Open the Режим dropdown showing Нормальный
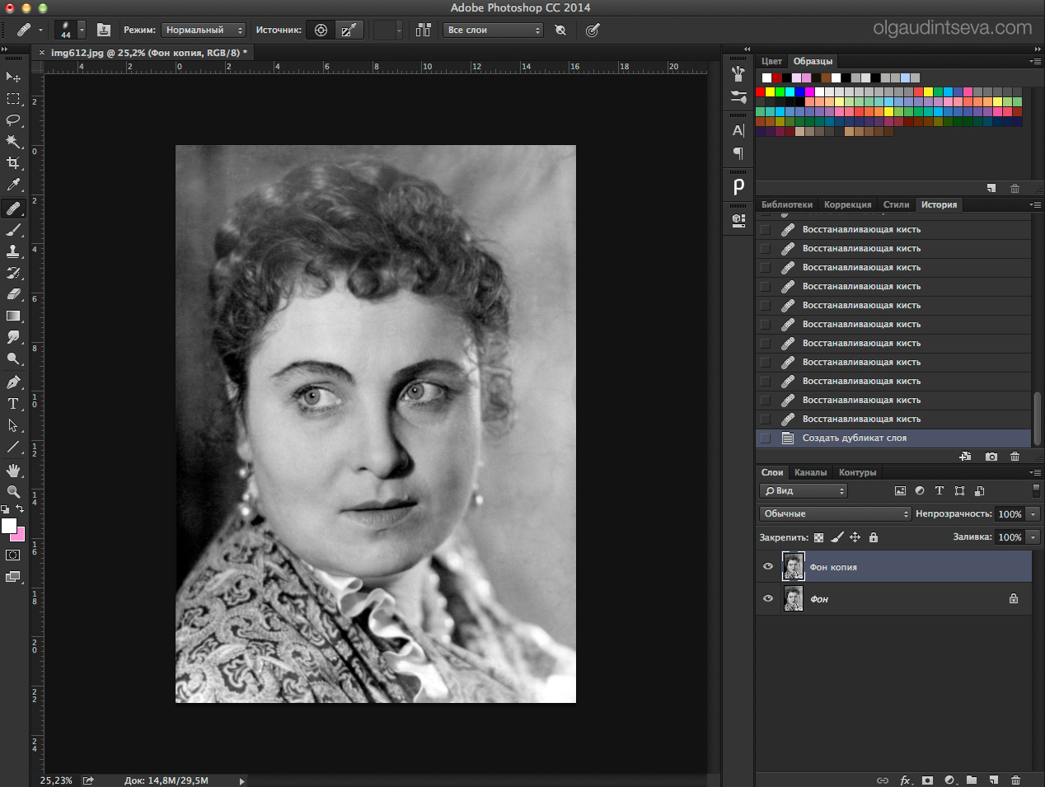The image size is (1045, 787). [203, 30]
